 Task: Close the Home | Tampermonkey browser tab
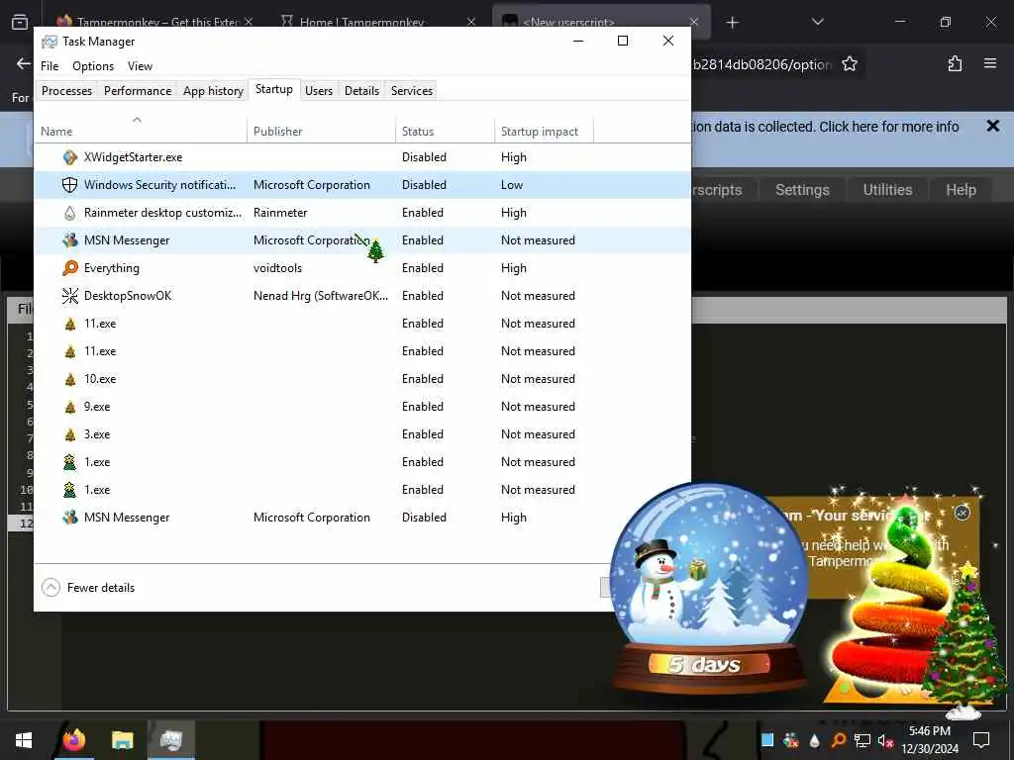click(x=471, y=23)
